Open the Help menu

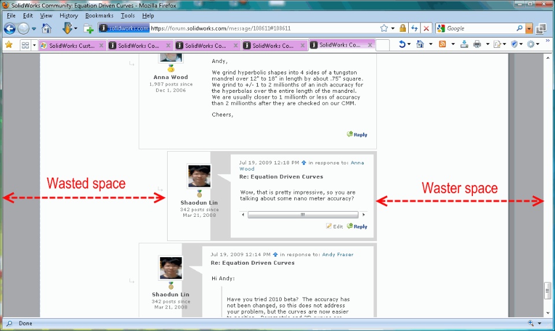[x=148, y=16]
